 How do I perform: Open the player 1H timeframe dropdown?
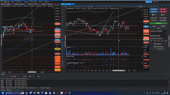pyautogui.click(x=35, y=76)
